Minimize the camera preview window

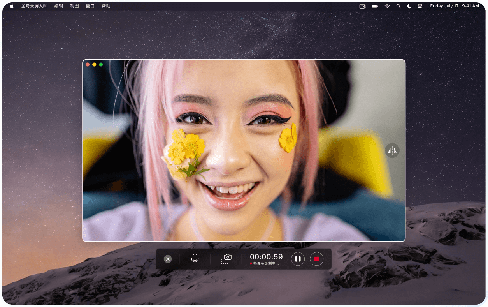pos(94,64)
